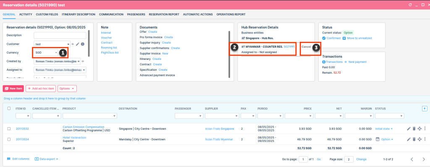Screen dimensions: 430x167
Task: Delete item 20113534 with the trash icon
Action: click(414, 139)
